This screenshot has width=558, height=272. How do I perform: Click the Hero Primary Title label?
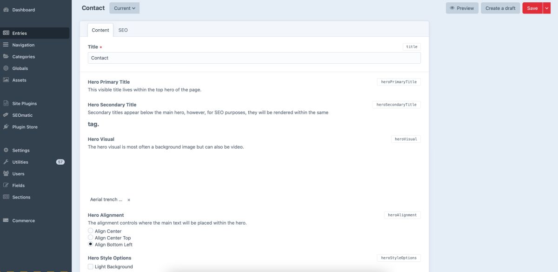pos(109,82)
